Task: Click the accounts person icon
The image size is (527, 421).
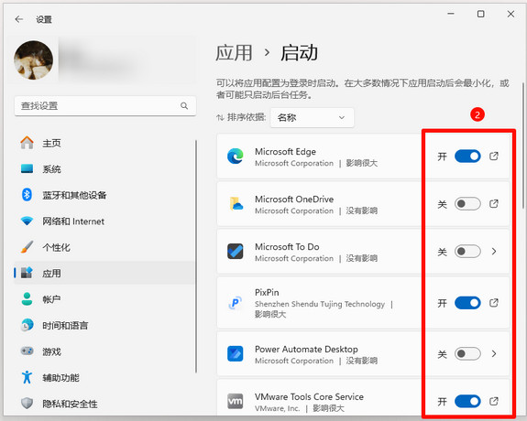Action: pyautogui.click(x=27, y=298)
